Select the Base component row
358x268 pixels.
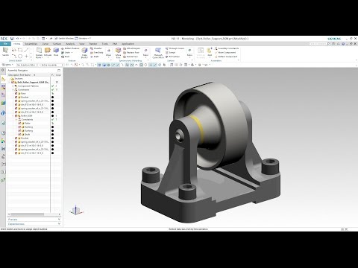point(23,93)
